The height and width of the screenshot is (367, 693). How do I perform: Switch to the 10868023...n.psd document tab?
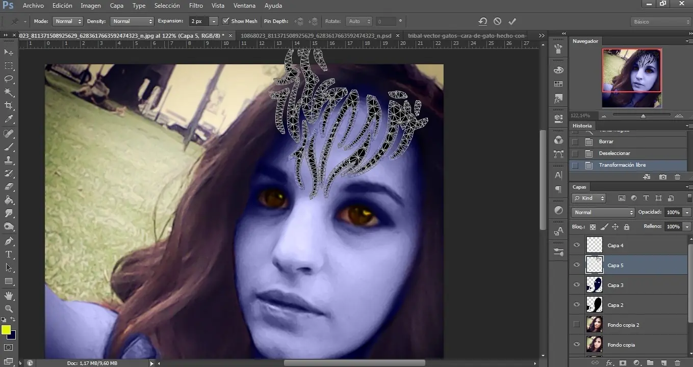coord(316,36)
